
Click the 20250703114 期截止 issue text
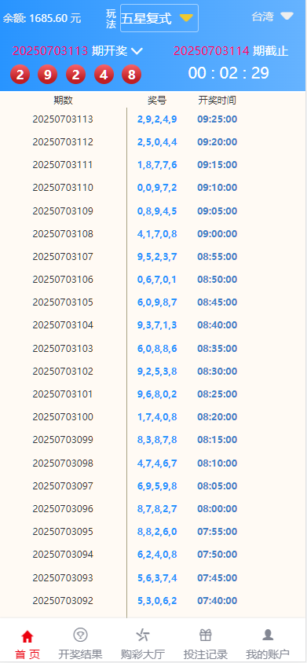point(231,51)
